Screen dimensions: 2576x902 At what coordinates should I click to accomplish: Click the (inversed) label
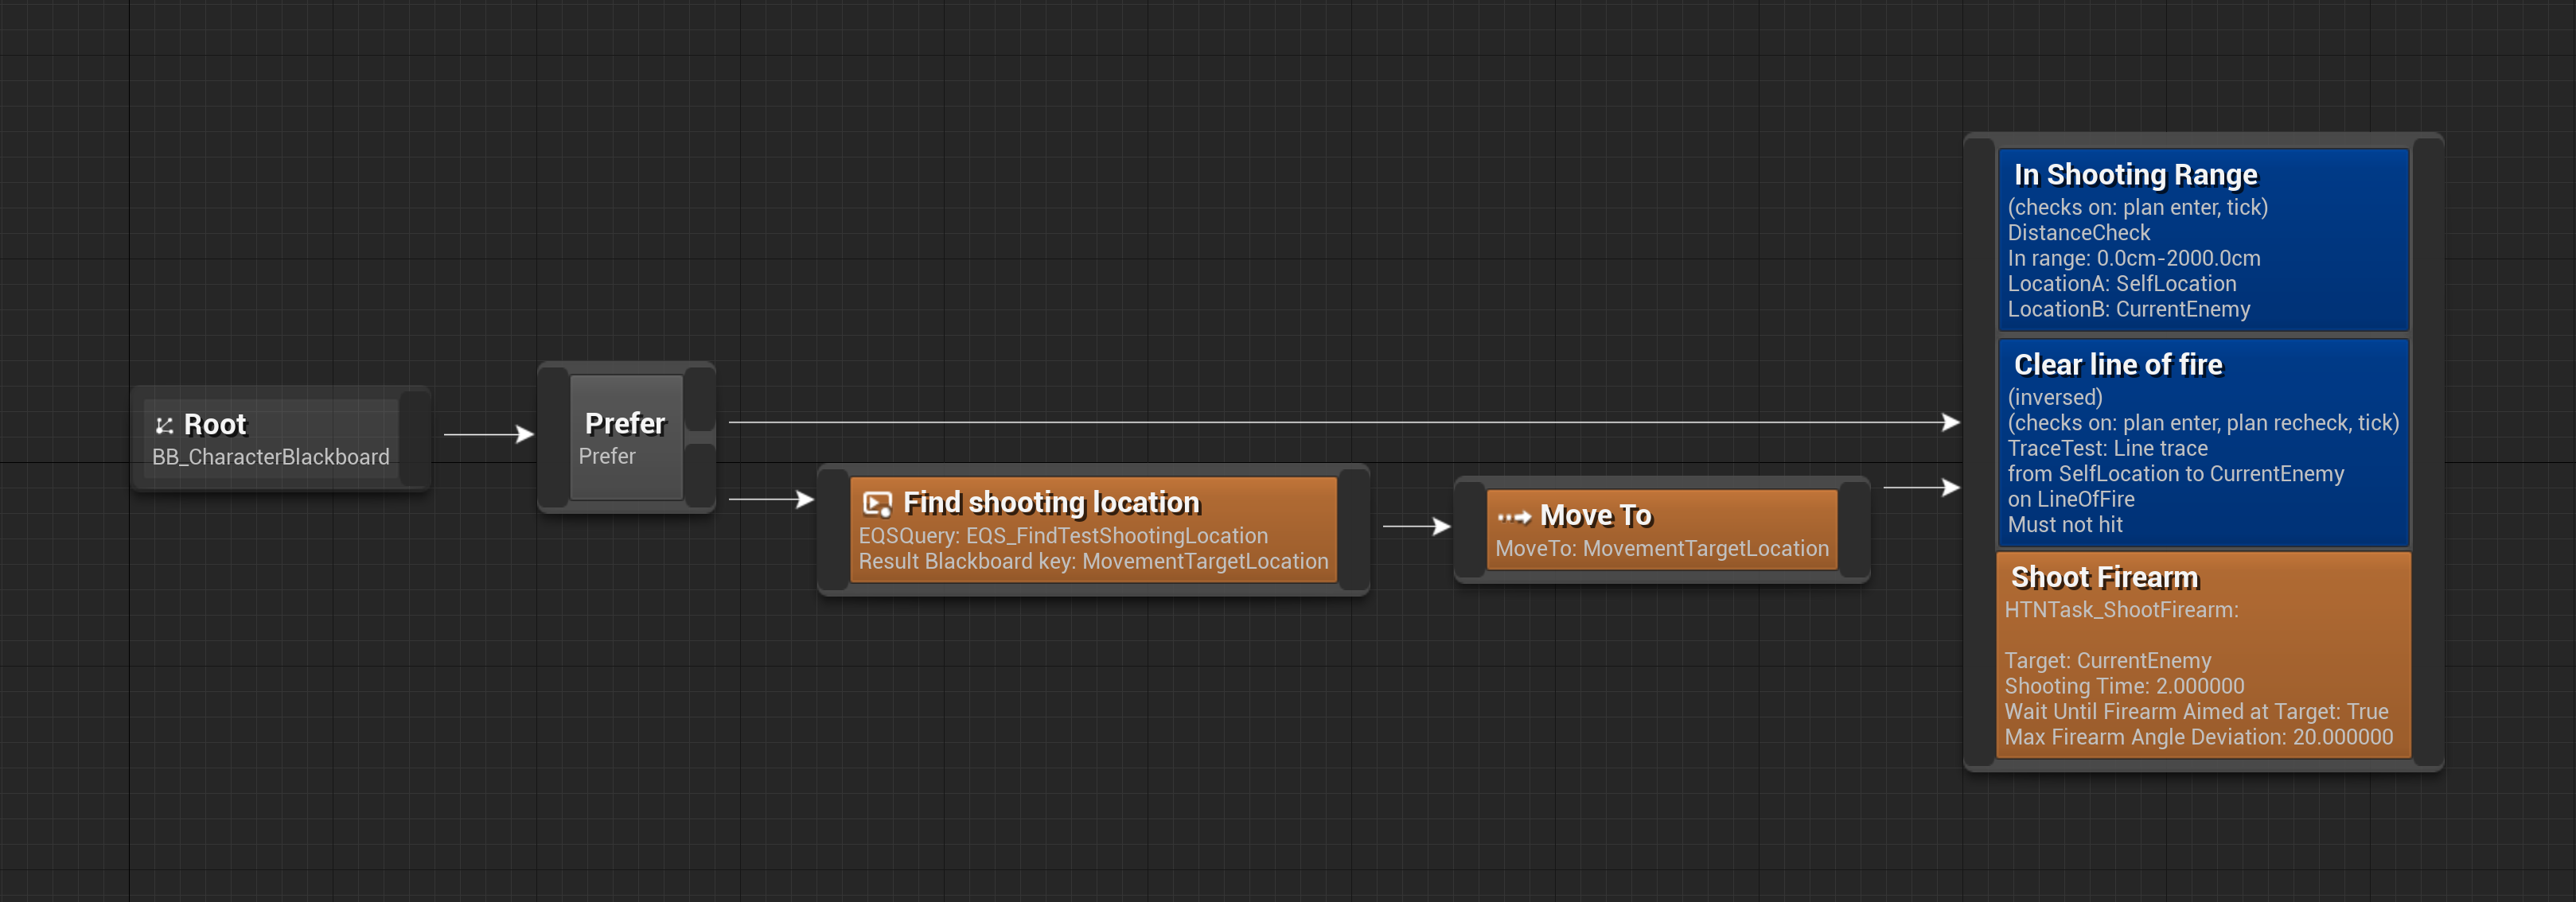(x=2055, y=397)
